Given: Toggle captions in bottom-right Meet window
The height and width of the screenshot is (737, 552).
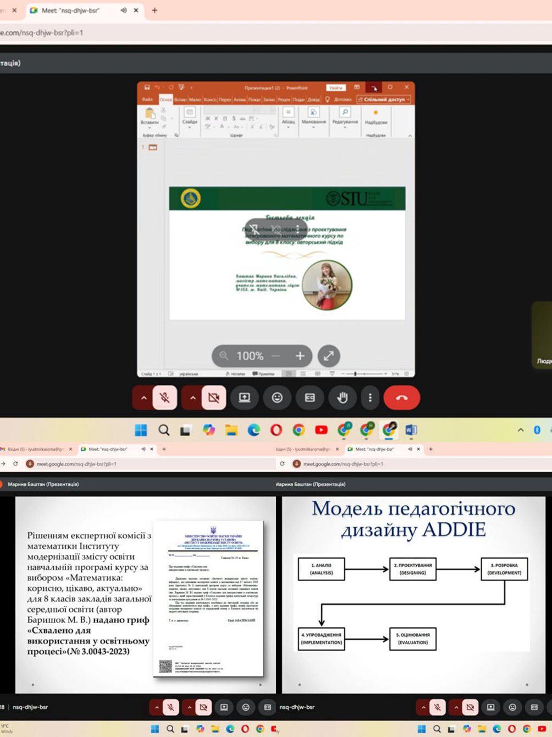Looking at the screenshot, I should (534, 707).
